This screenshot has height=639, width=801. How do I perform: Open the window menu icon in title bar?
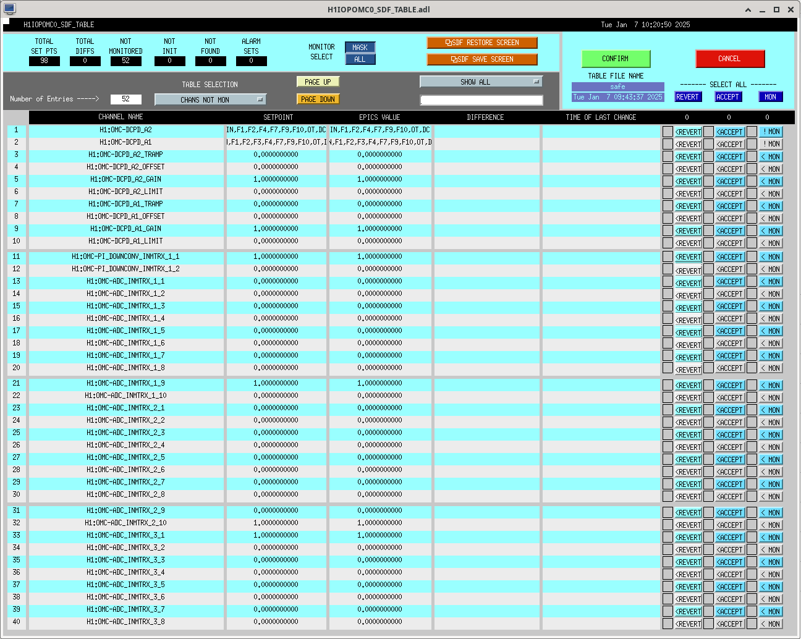9,9
